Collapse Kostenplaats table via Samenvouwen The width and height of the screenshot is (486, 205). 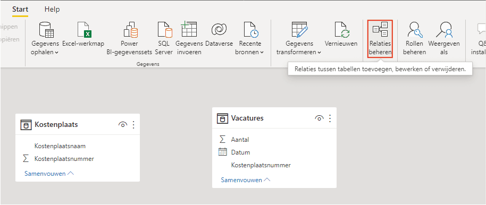(49, 174)
